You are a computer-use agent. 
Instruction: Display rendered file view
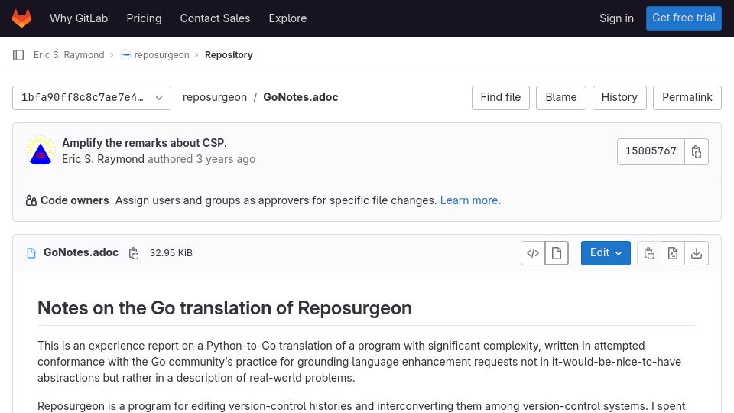(557, 253)
